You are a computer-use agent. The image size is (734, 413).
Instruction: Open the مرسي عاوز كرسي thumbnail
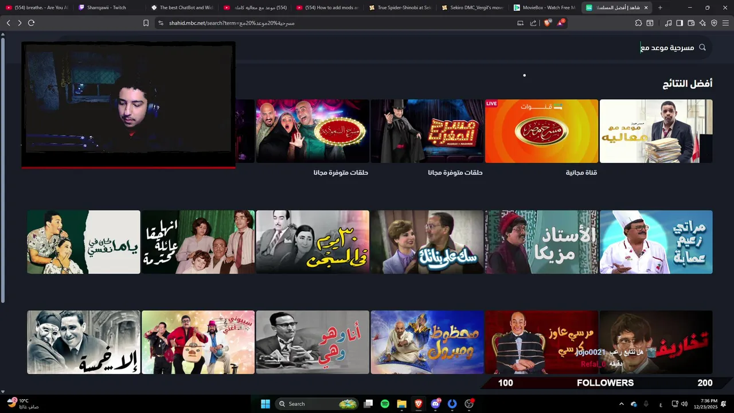pos(541,342)
